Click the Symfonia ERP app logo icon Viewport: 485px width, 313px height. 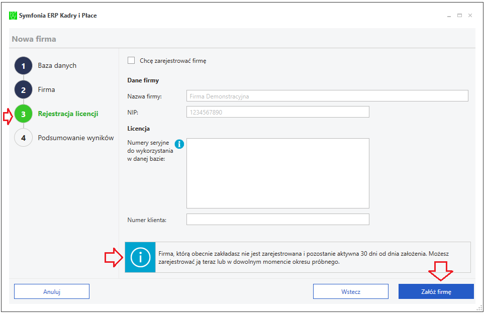[x=13, y=16]
